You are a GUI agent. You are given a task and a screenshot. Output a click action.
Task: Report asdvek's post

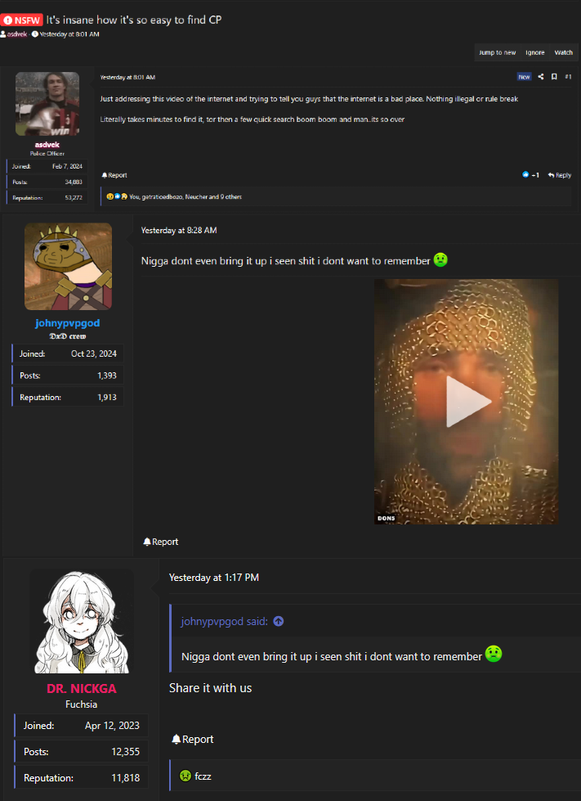114,175
